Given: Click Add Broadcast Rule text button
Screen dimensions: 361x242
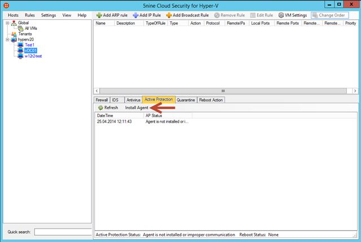Looking at the screenshot, I should coord(191,15).
